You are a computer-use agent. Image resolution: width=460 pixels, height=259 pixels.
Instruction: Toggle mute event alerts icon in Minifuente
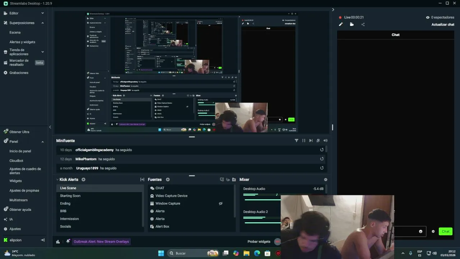[x=318, y=141]
